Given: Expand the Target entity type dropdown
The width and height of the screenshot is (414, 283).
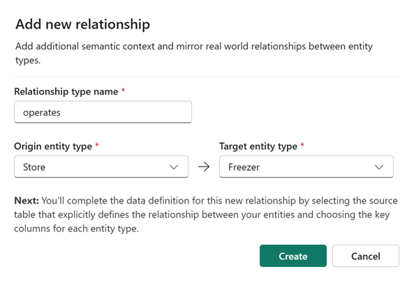Looking at the screenshot, I should 306,167.
